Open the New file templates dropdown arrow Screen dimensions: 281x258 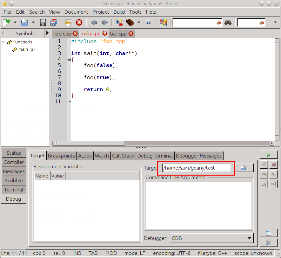[15, 23]
